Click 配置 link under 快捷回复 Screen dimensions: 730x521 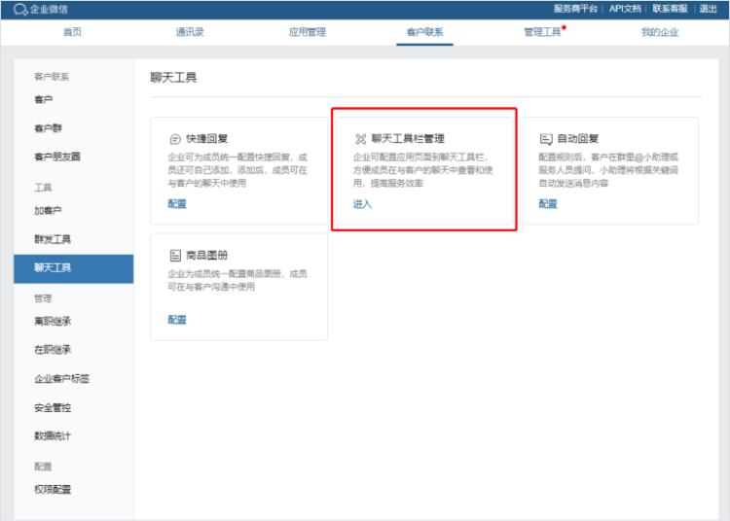176,204
